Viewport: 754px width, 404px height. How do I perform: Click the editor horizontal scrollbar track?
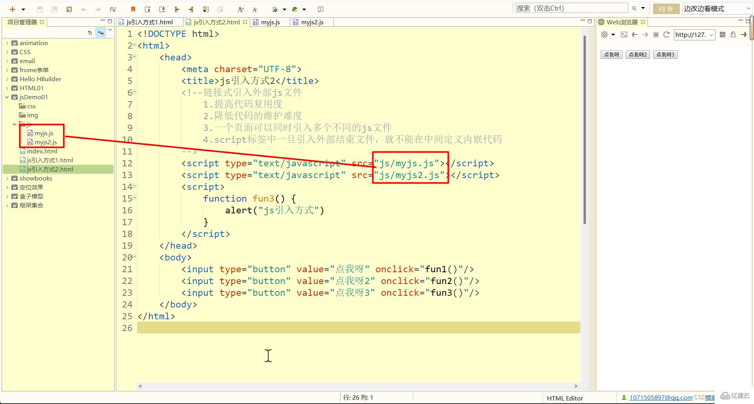(358, 386)
